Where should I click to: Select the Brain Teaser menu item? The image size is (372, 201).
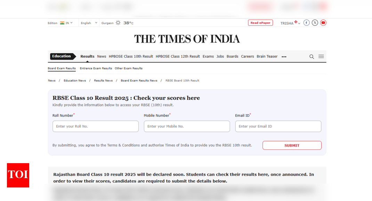pos(267,56)
